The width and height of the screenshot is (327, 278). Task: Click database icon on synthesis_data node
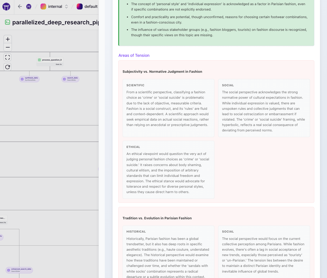(22, 79)
